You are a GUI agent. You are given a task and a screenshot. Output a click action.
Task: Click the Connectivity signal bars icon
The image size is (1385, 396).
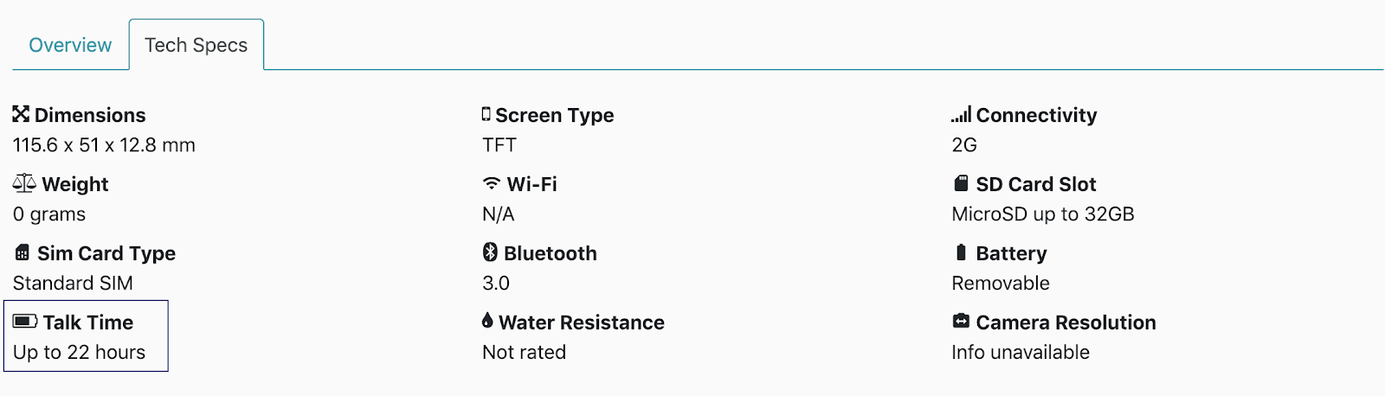pos(961,114)
